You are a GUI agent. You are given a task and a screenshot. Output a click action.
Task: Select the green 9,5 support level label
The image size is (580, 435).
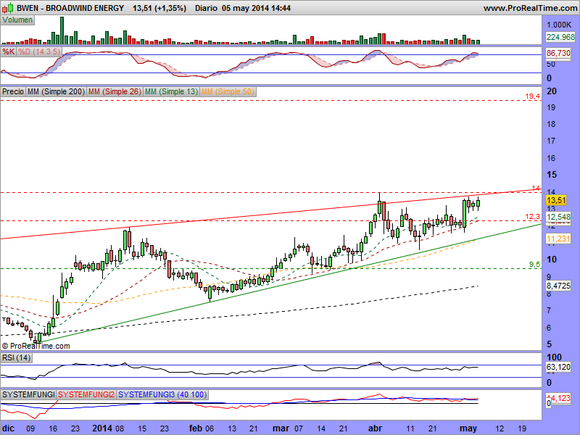(534, 264)
